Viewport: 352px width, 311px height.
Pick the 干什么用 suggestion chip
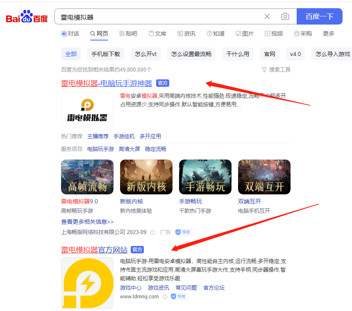pos(238,54)
